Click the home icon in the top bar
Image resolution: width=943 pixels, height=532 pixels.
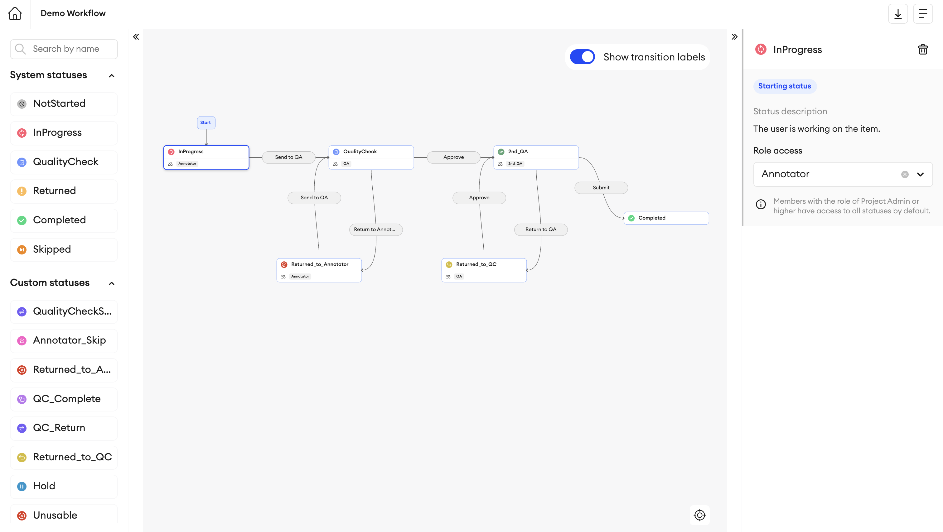pyautogui.click(x=15, y=13)
